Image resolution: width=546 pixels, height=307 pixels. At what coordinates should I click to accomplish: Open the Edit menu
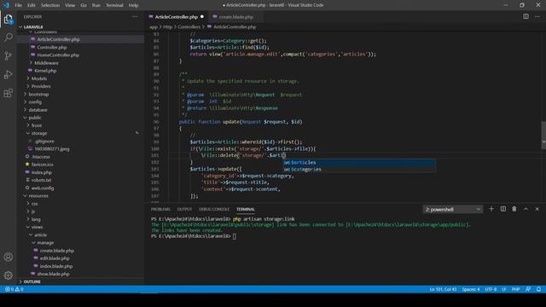click(32, 5)
